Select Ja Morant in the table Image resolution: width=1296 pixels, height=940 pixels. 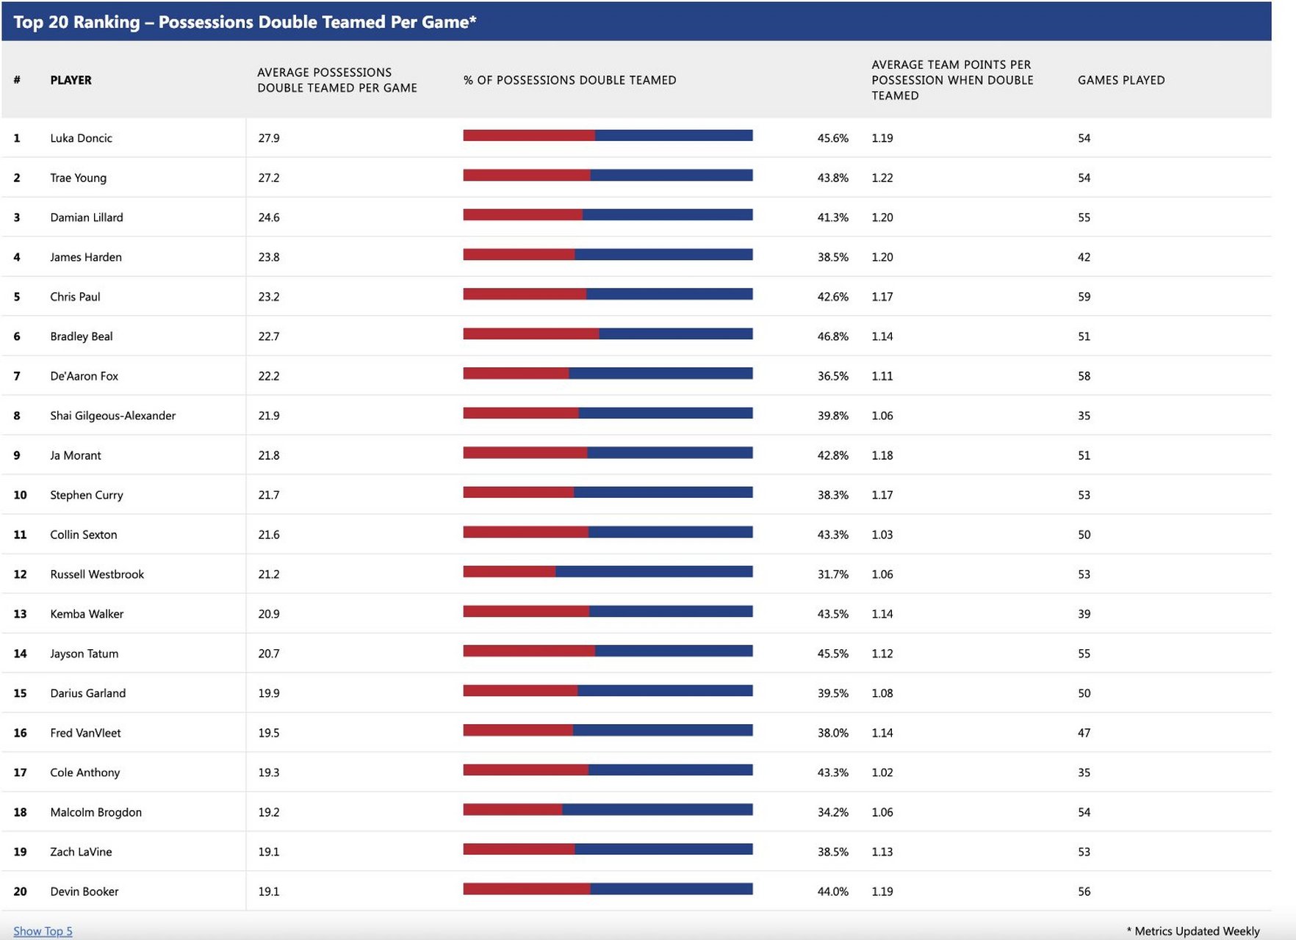tap(76, 455)
